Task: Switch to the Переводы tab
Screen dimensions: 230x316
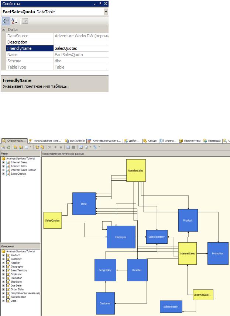Action: [x=212, y=140]
